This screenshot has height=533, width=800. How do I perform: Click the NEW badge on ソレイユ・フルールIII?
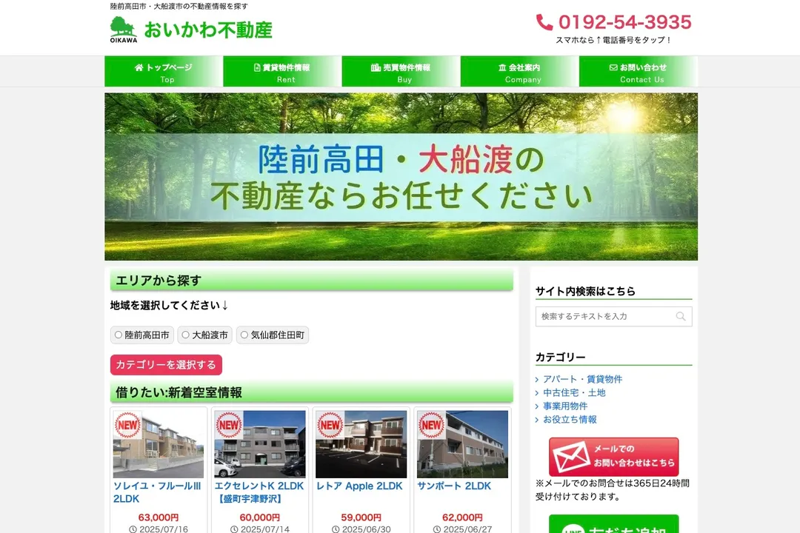click(127, 425)
